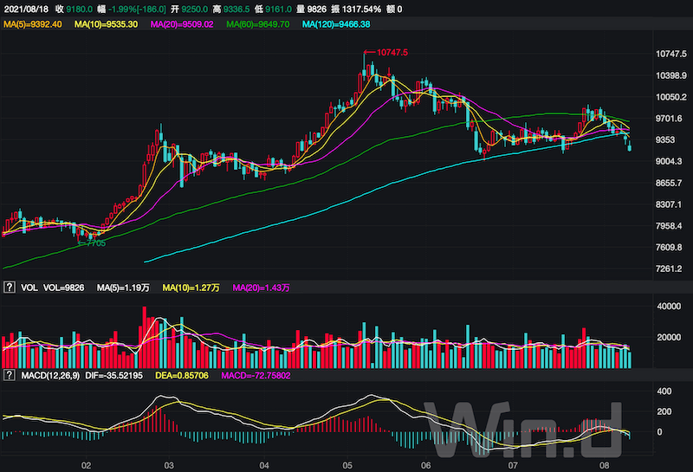Click the help icon beside MACD
The width and height of the screenshot is (693, 472).
pos(9,377)
